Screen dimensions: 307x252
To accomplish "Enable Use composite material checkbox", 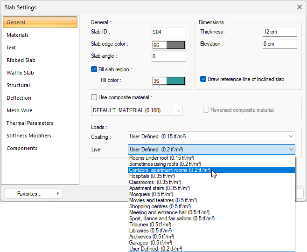I will [94, 97].
